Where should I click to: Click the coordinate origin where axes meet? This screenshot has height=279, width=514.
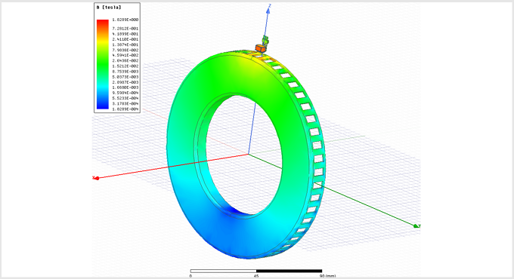coord(248,154)
